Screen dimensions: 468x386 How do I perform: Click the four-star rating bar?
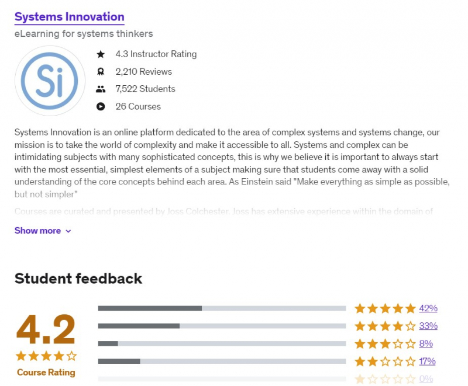(x=222, y=326)
